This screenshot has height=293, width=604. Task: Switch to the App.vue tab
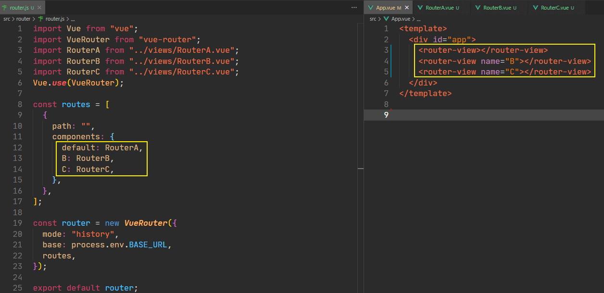point(389,8)
